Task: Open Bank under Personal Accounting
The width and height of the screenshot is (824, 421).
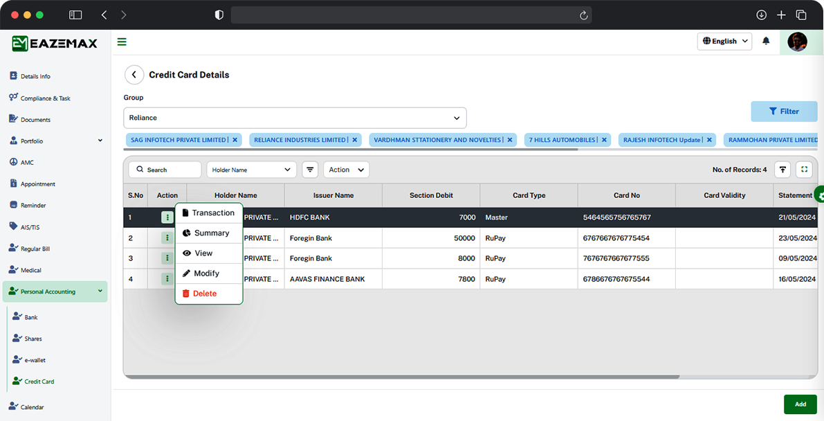Action: coord(25,317)
